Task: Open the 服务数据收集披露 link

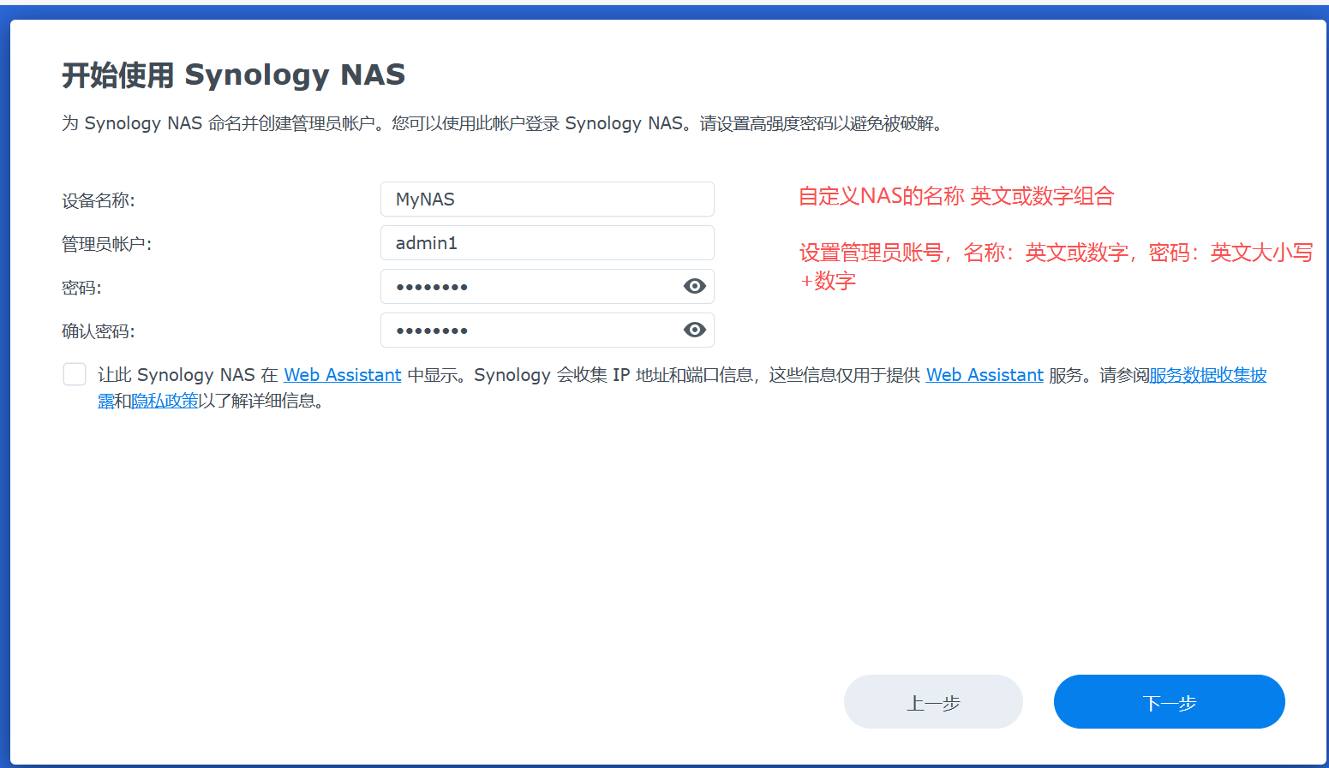Action: (1207, 375)
